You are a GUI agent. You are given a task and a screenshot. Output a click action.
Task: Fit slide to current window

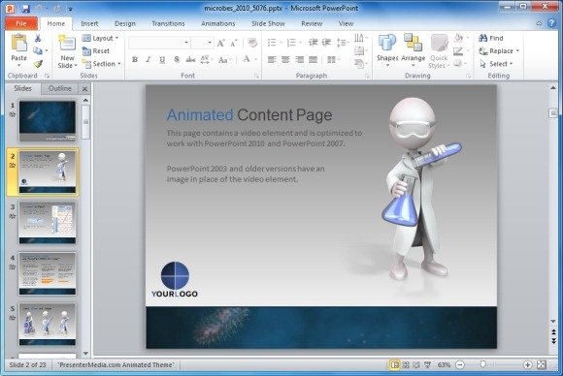point(541,365)
